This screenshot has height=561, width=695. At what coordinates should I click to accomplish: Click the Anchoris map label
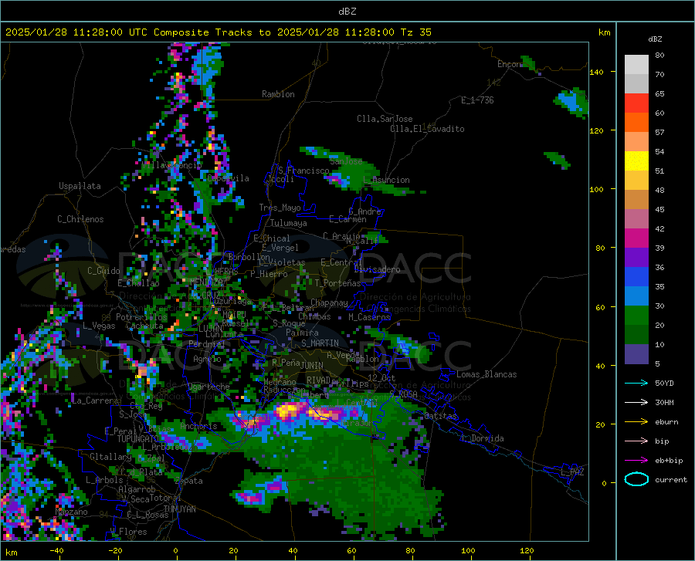(198, 427)
